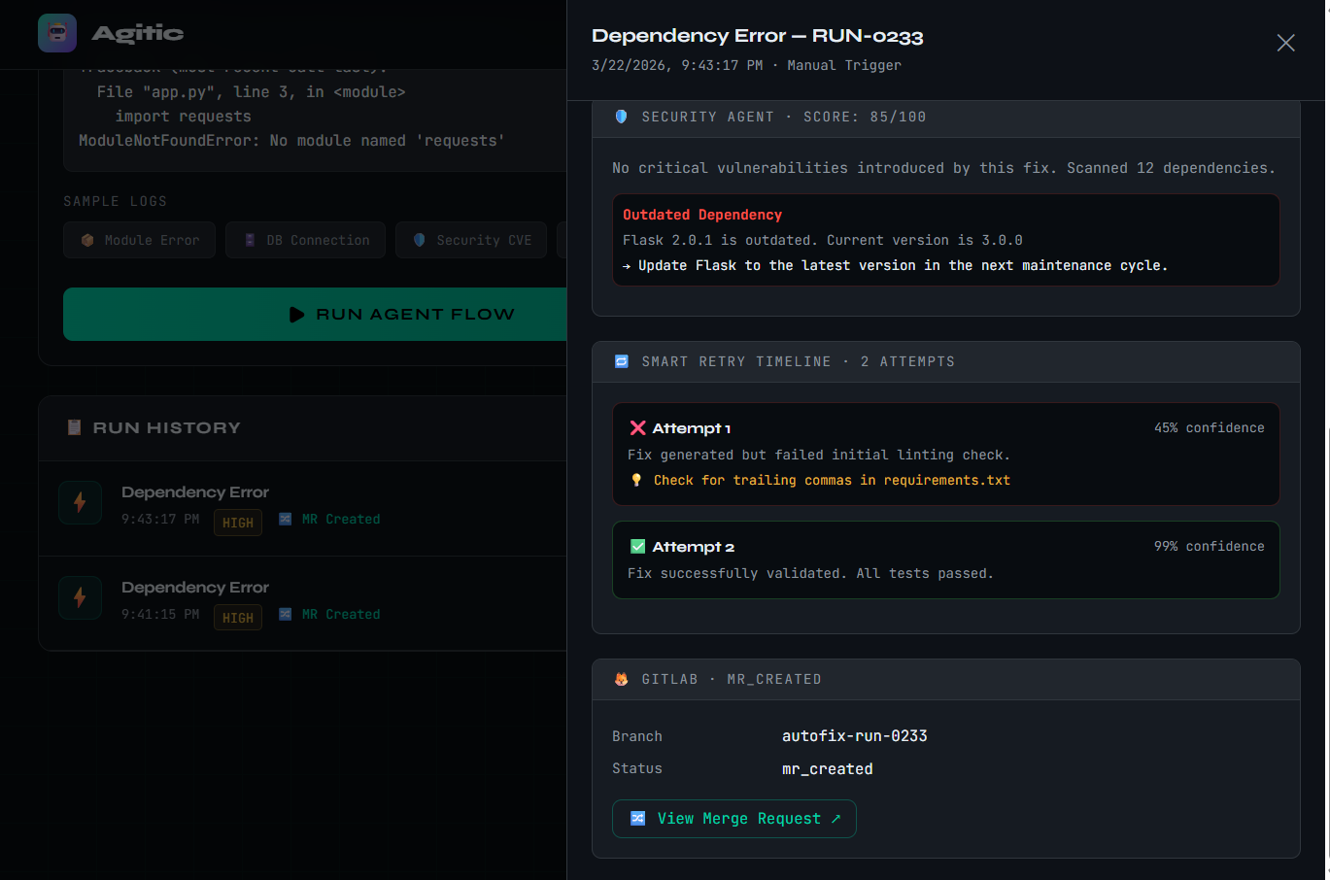Click the play icon in Run Agent Flow
This screenshot has height=880, width=1330.
tap(297, 314)
